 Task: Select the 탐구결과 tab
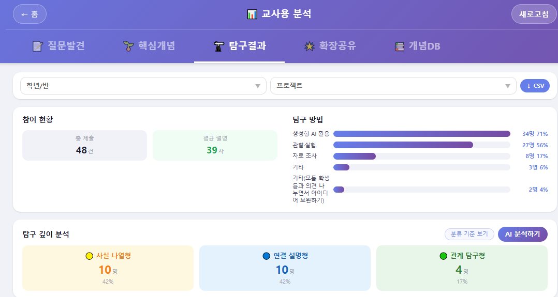point(240,46)
